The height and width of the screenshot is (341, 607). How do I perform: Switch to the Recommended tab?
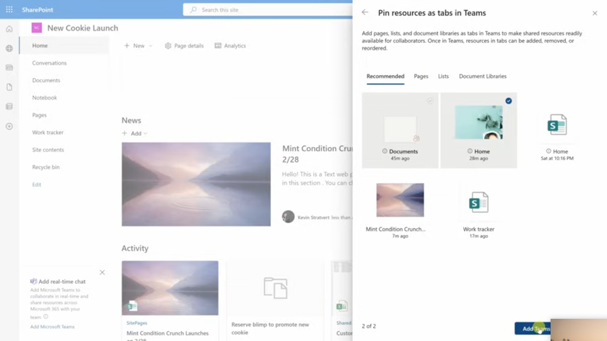(385, 76)
